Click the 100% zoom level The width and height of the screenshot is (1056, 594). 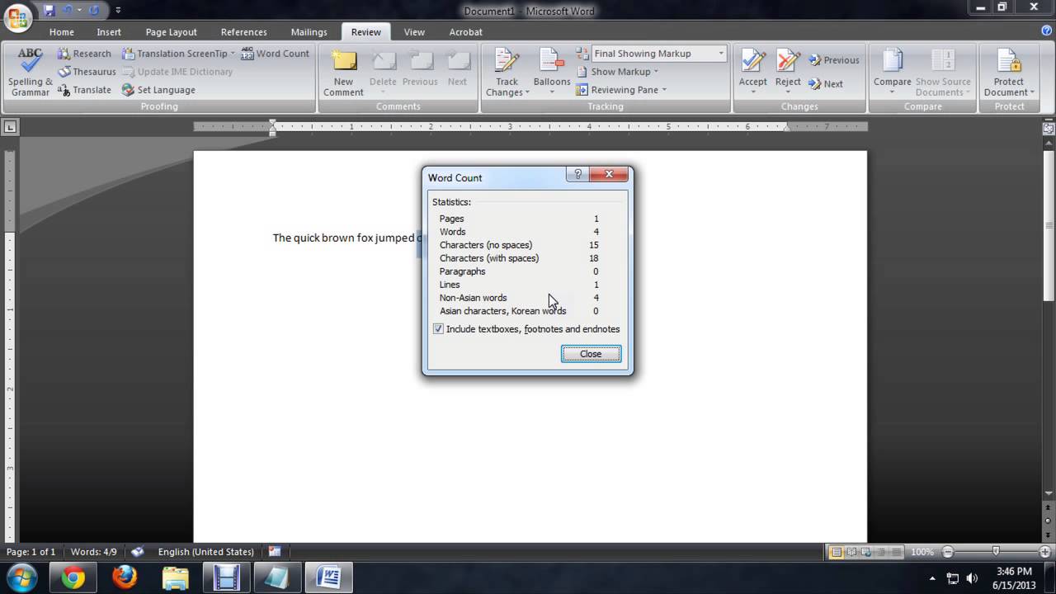tap(922, 552)
